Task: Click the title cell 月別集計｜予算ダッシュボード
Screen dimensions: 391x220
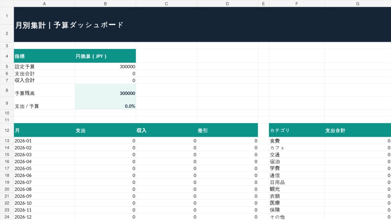Action: 202,24
